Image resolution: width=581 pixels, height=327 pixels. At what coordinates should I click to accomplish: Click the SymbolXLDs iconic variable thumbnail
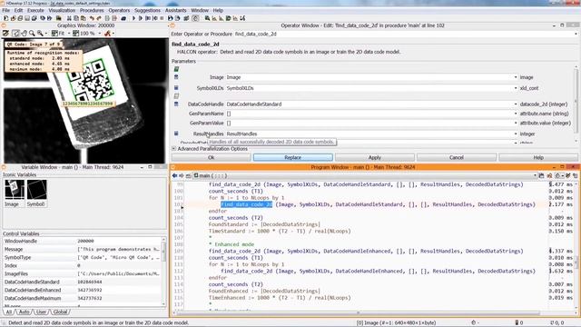37,190
